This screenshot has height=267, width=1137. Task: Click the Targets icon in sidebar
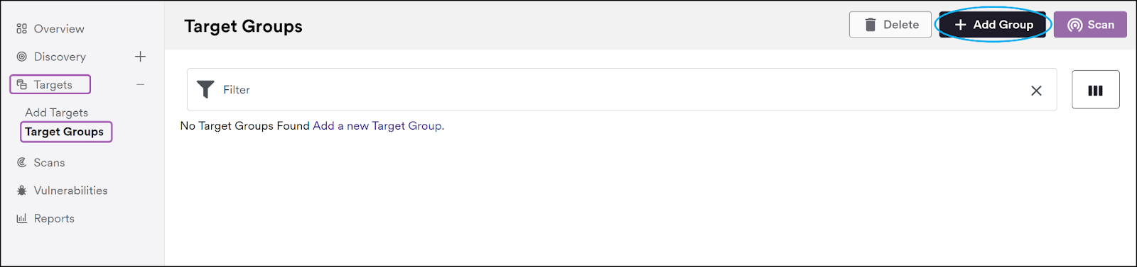(21, 84)
